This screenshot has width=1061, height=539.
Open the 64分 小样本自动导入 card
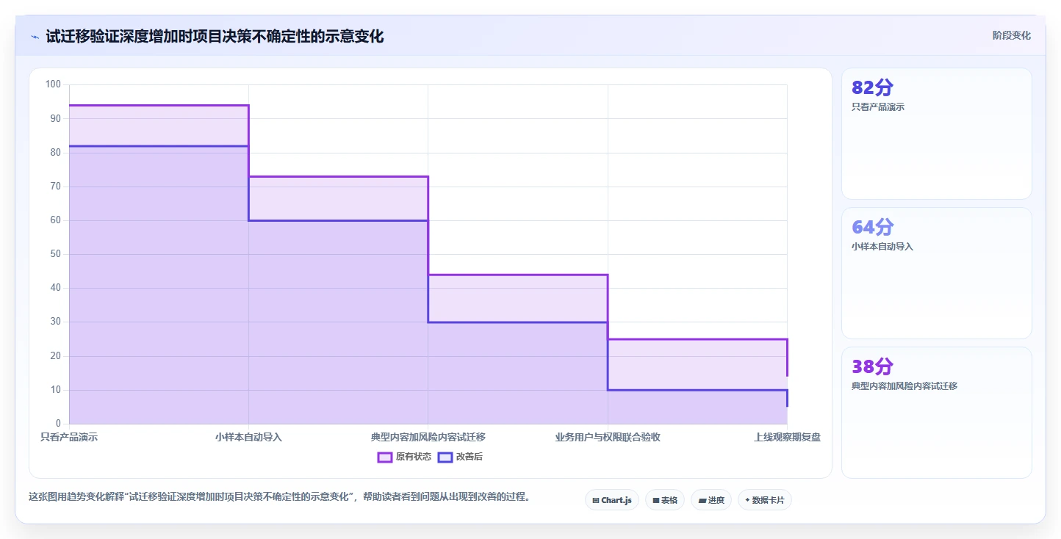click(x=937, y=273)
